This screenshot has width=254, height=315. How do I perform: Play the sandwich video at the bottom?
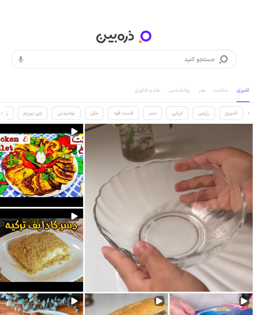coord(126,304)
